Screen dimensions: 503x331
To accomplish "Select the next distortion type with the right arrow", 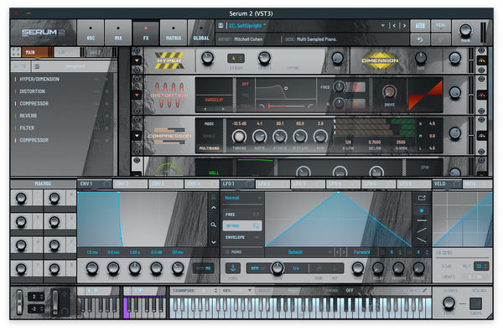I will pyautogui.click(x=223, y=109).
